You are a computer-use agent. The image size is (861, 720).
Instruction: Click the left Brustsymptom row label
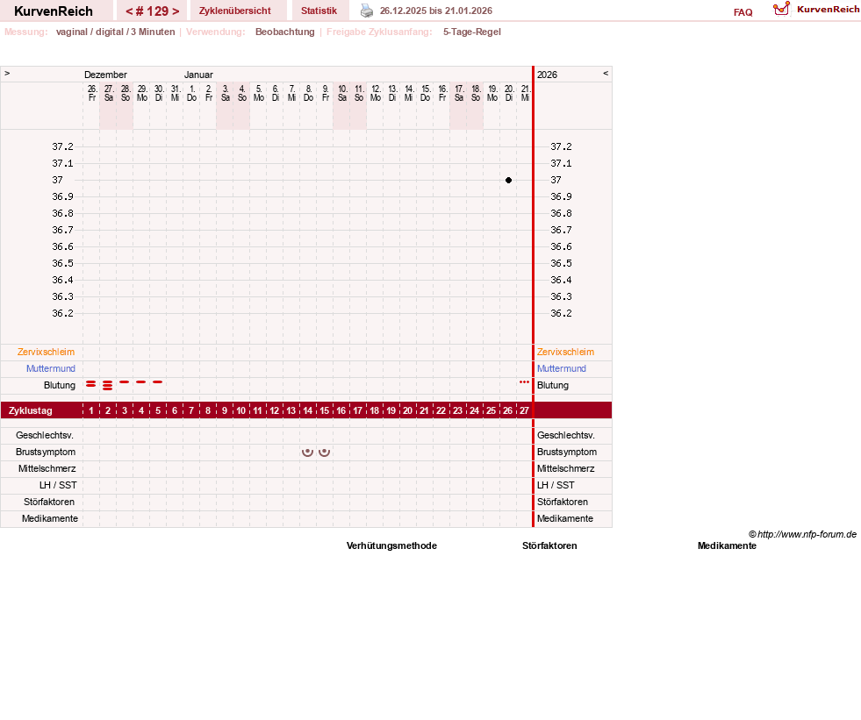tap(46, 452)
